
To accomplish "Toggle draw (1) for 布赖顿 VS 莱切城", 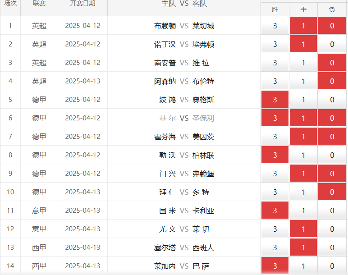I will click(303, 26).
